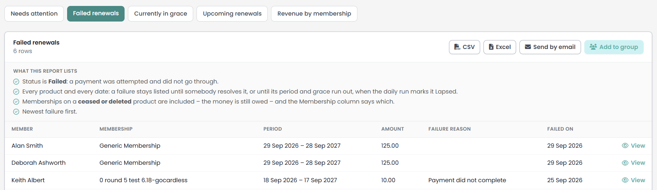Show Revenue by membership report
The height and width of the screenshot is (190, 657).
(314, 14)
